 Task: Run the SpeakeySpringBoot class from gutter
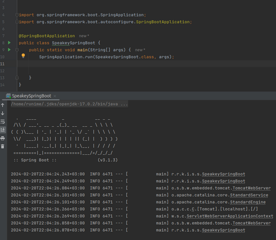(x=9, y=43)
